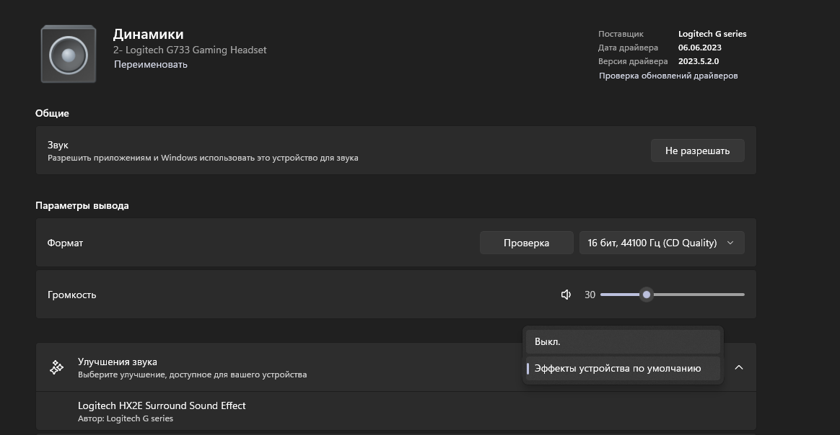840x435 pixels.
Task: Mute via the volume speaker icon
Action: pyautogui.click(x=566, y=295)
